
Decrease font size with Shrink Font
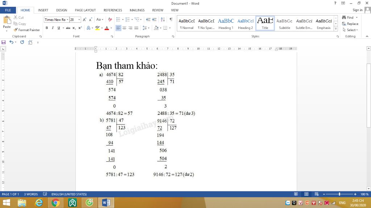pos(90,19)
